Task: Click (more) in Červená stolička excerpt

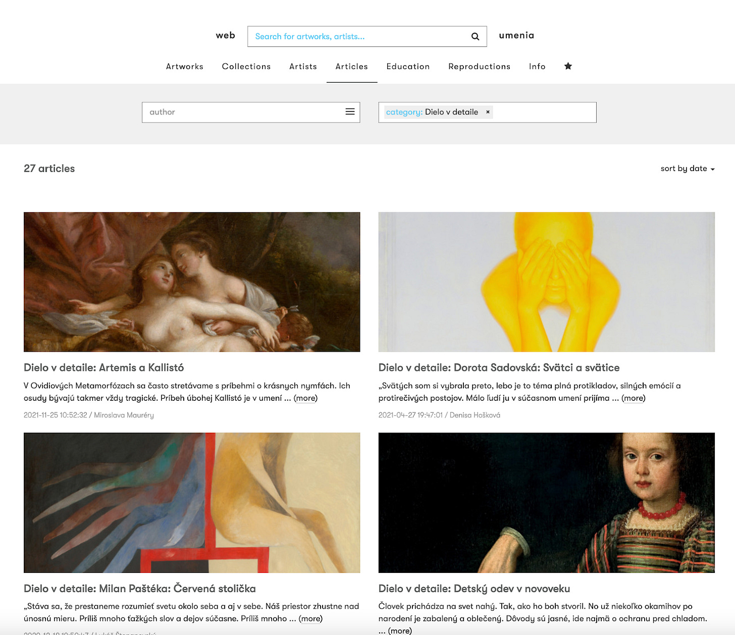Action: (310, 619)
